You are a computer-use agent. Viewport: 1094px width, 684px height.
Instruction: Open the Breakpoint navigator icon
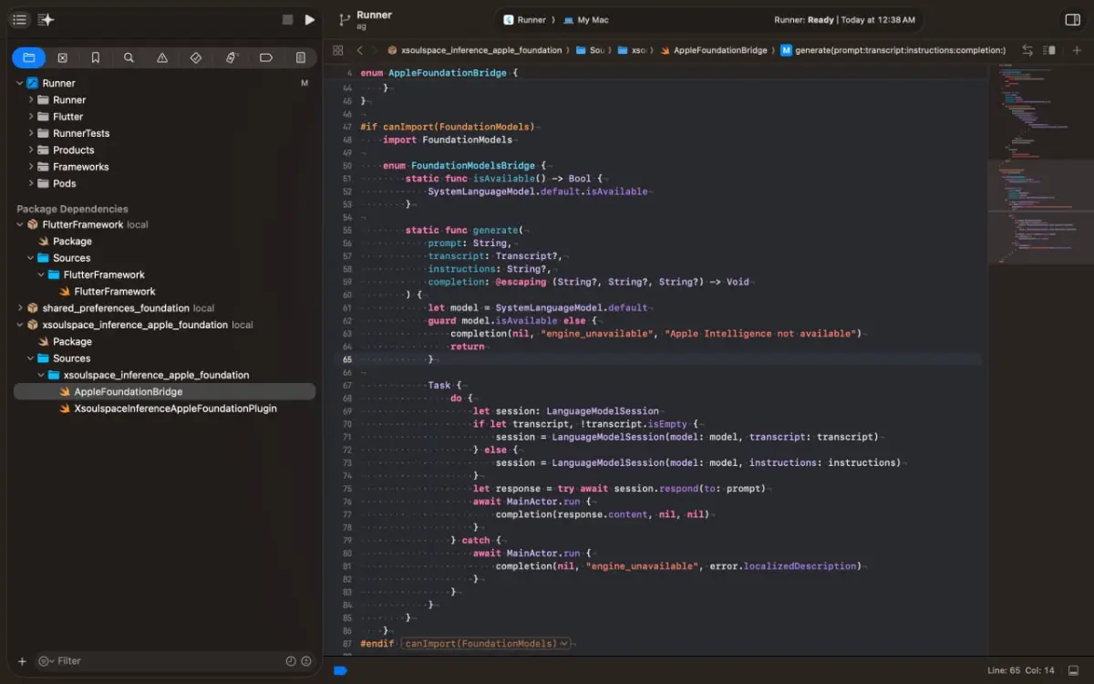(266, 57)
